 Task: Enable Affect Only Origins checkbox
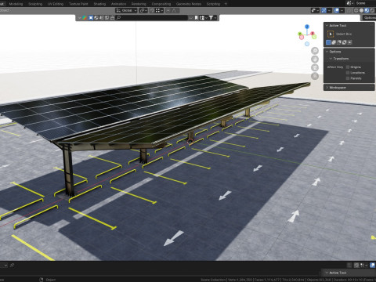coord(348,67)
